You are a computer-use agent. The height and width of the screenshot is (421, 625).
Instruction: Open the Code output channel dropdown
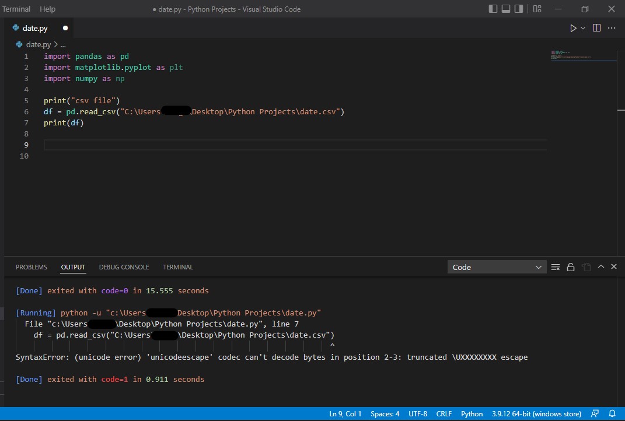click(497, 267)
